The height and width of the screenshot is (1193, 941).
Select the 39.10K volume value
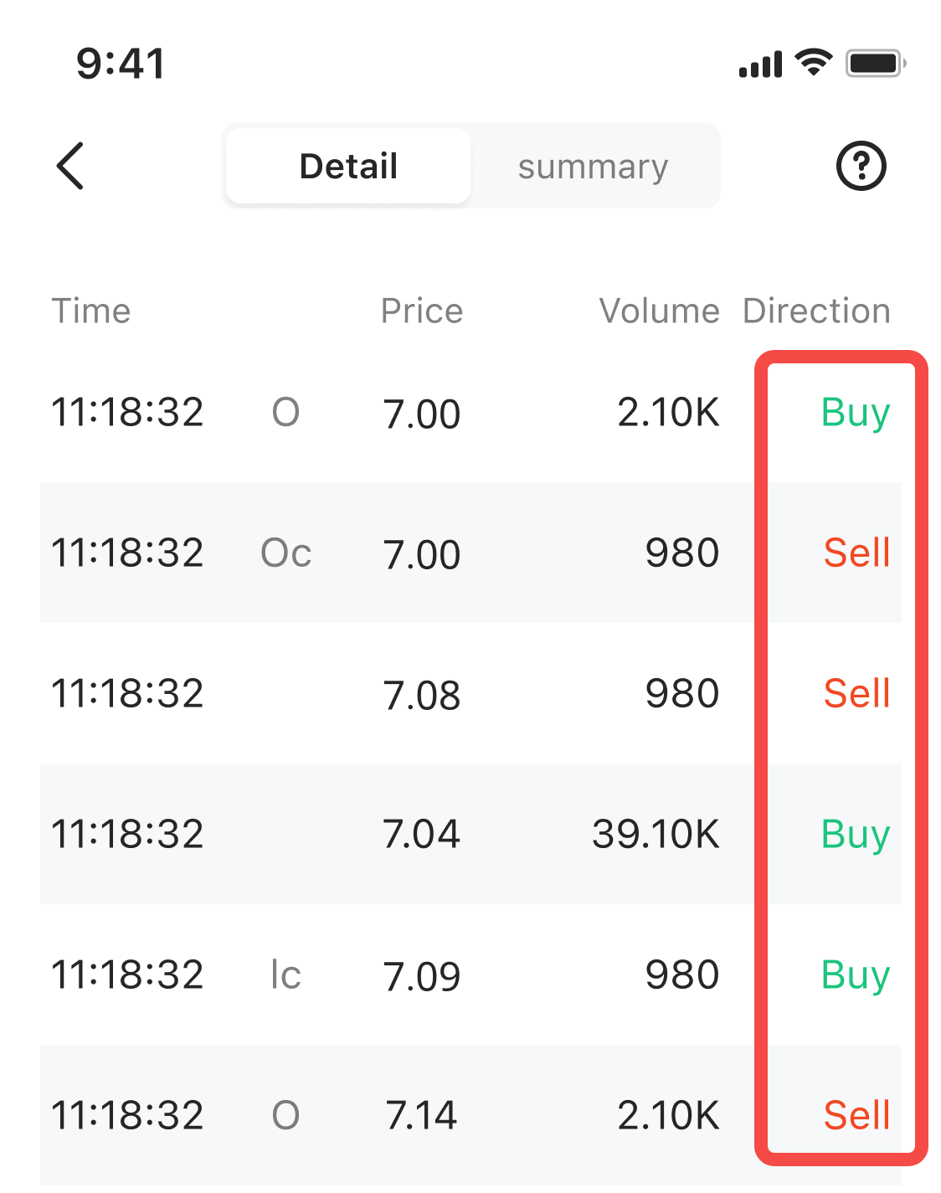pos(656,835)
